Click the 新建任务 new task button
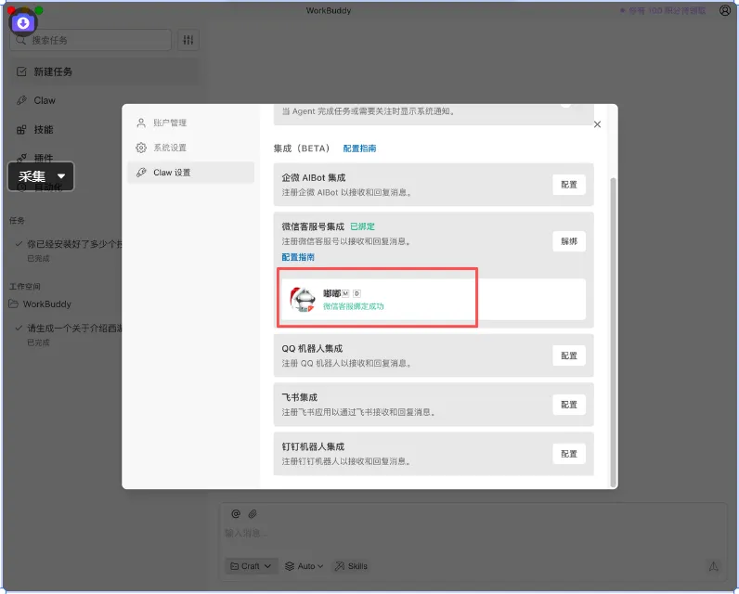 104,71
